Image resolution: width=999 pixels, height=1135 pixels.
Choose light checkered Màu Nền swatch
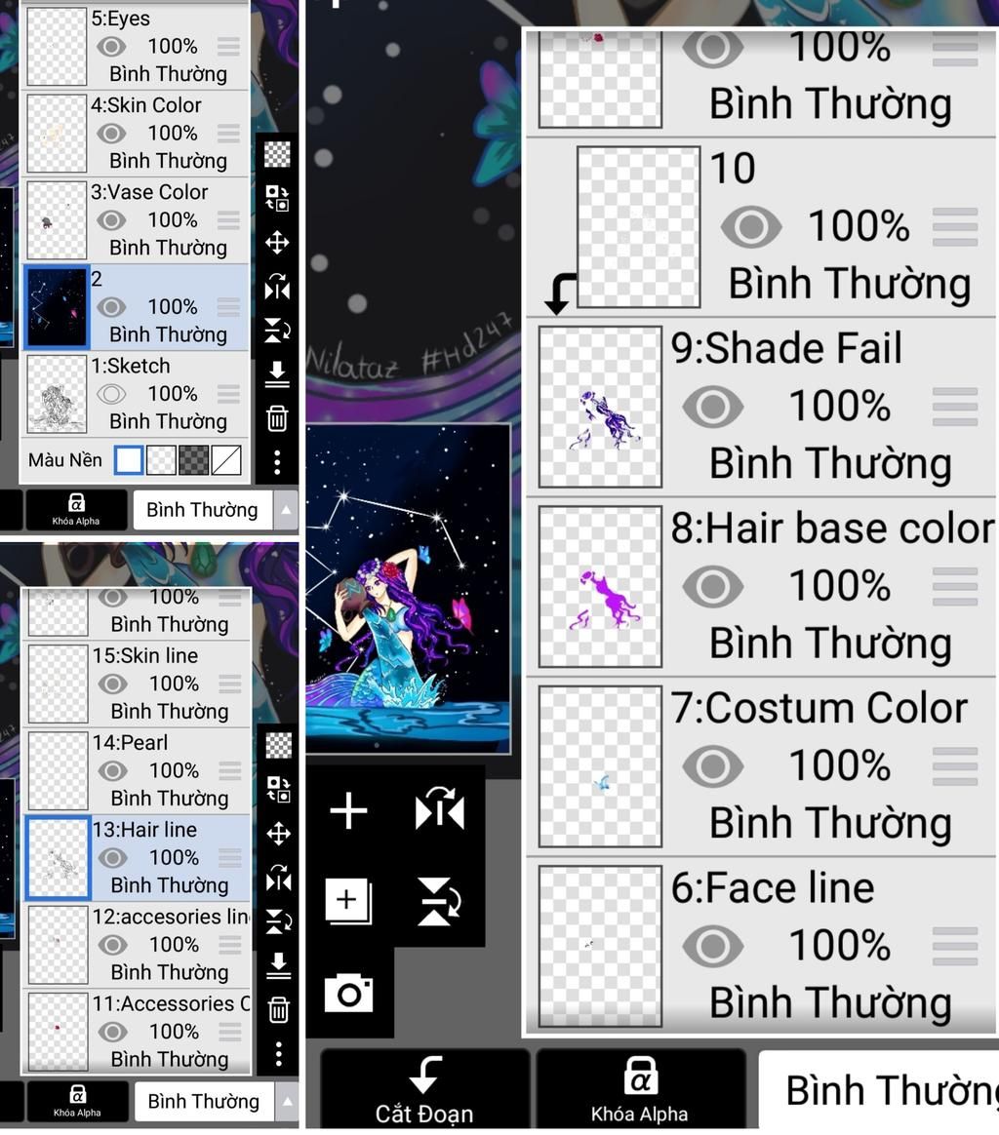point(161,460)
